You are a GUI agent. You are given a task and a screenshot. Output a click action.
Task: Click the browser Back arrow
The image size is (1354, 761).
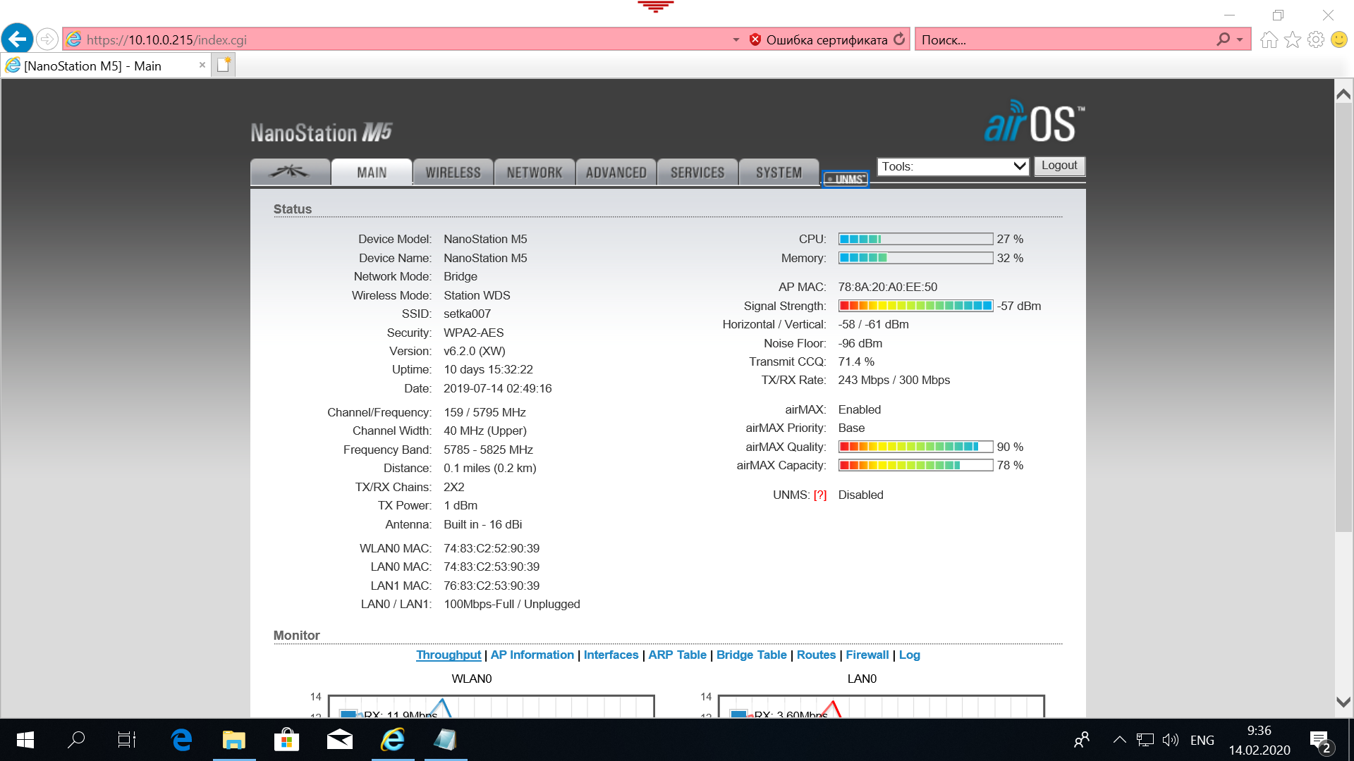pos(17,39)
